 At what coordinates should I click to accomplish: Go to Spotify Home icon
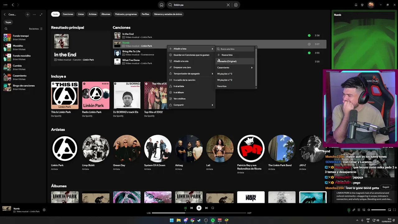[161, 5]
